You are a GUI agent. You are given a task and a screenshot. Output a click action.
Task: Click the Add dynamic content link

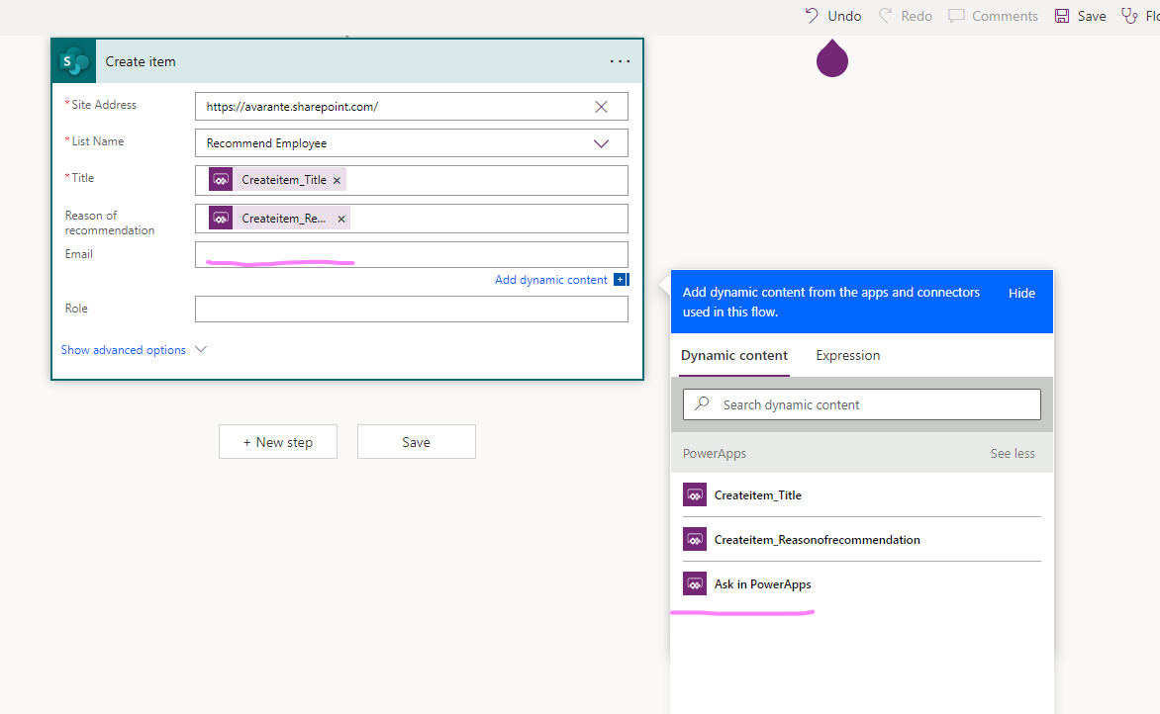[x=551, y=280]
